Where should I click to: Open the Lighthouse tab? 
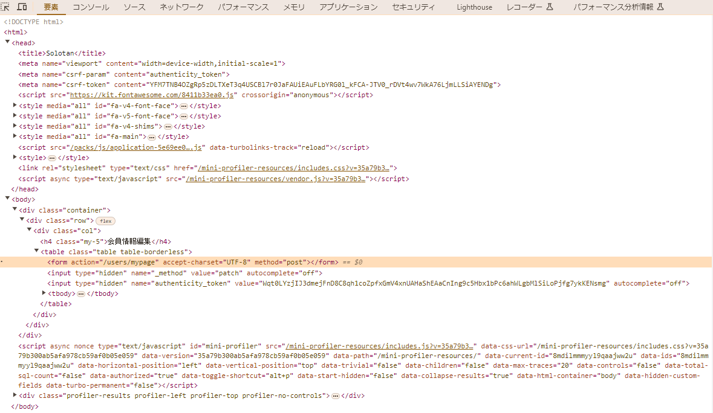474,7
